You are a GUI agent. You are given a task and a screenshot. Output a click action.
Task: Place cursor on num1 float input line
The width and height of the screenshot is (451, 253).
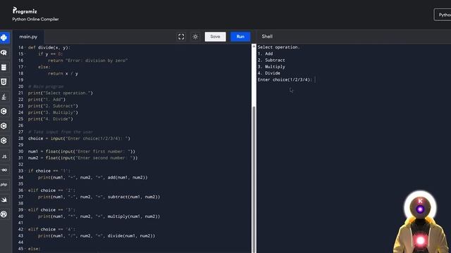(82, 152)
